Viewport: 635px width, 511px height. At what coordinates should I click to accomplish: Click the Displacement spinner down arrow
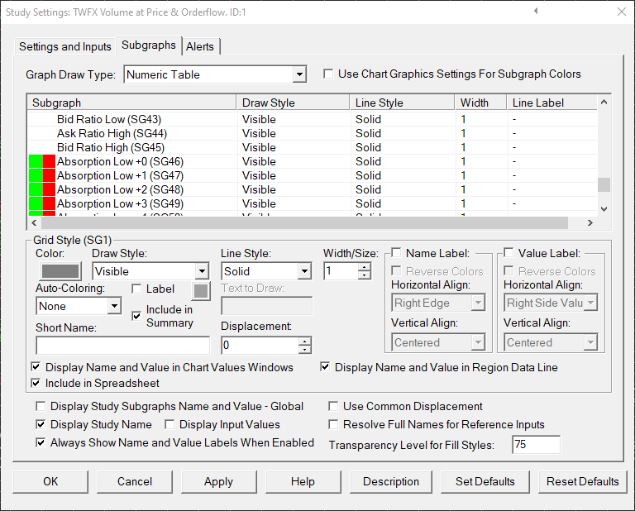tap(305, 350)
